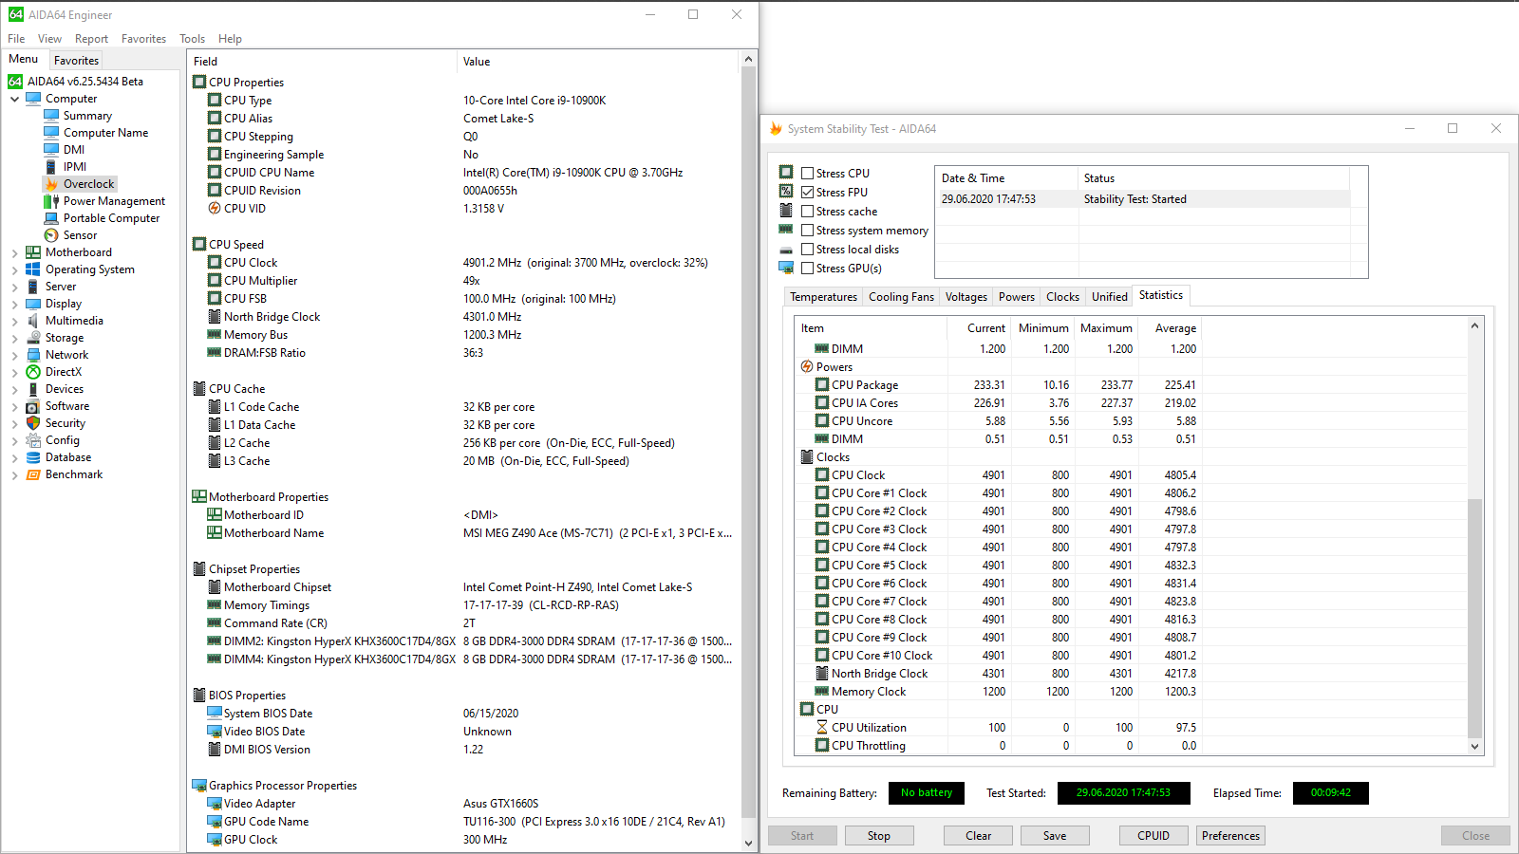This screenshot has width=1519, height=854.
Task: Click the Security shield icon
Action: [x=33, y=423]
